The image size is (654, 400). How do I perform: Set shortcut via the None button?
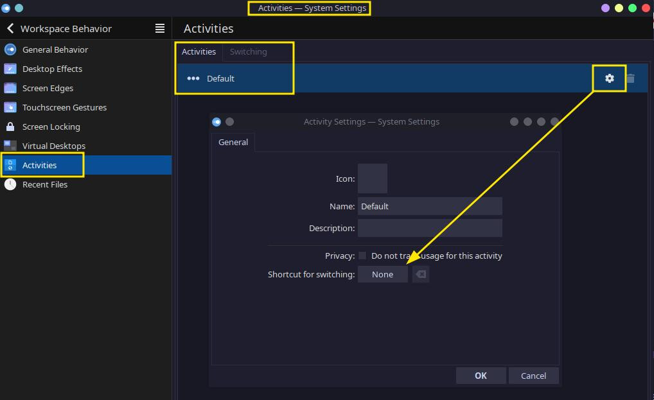tap(382, 274)
